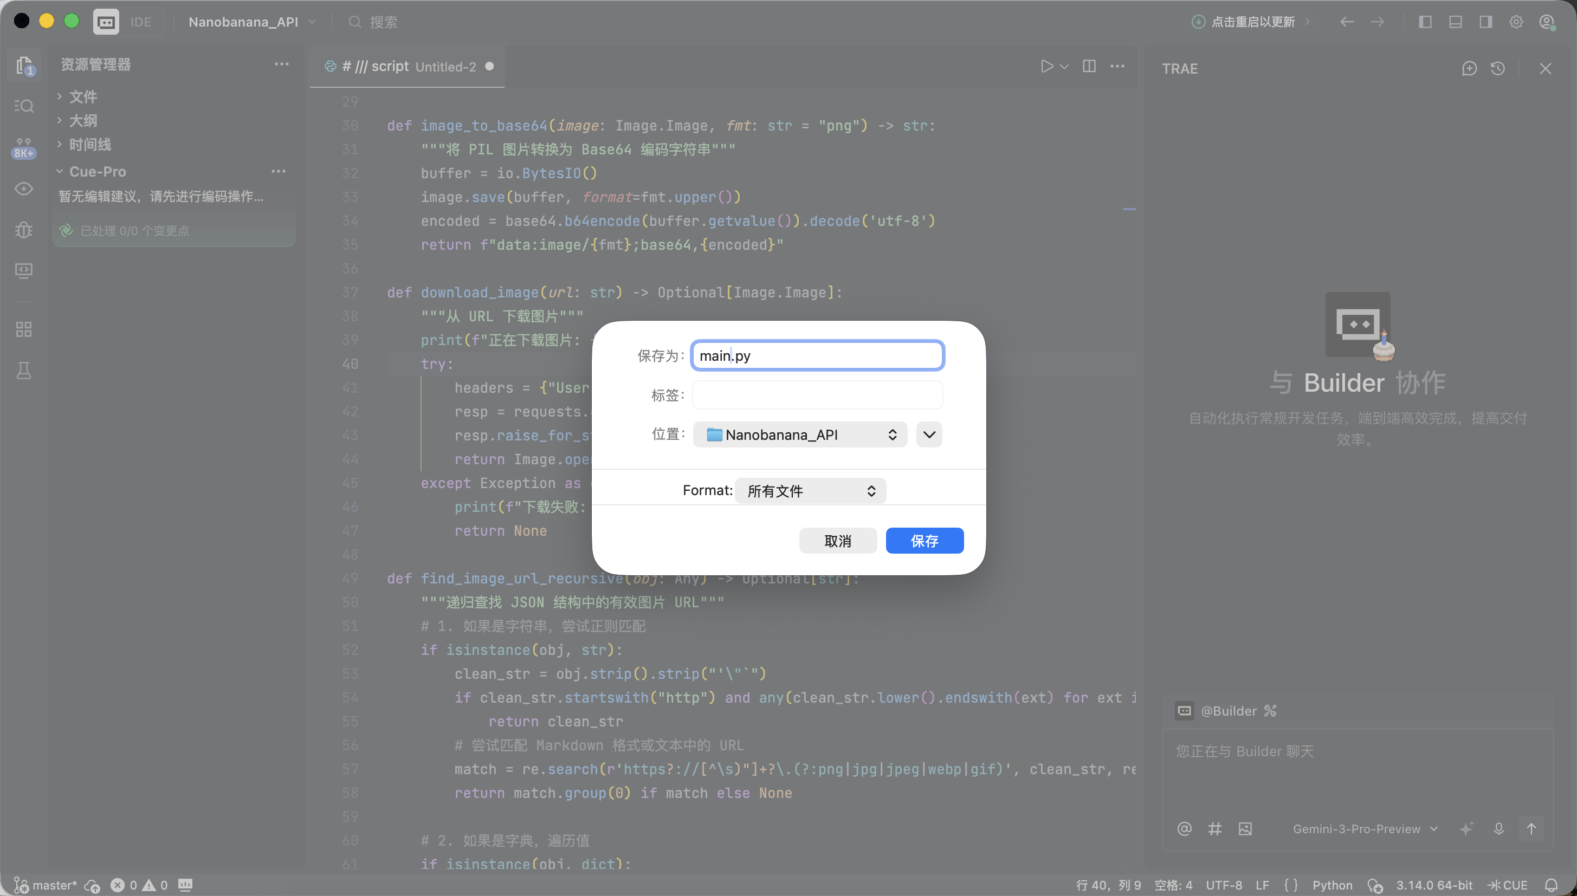
Task: Open the debug bug icon panel
Action: tap(23, 230)
